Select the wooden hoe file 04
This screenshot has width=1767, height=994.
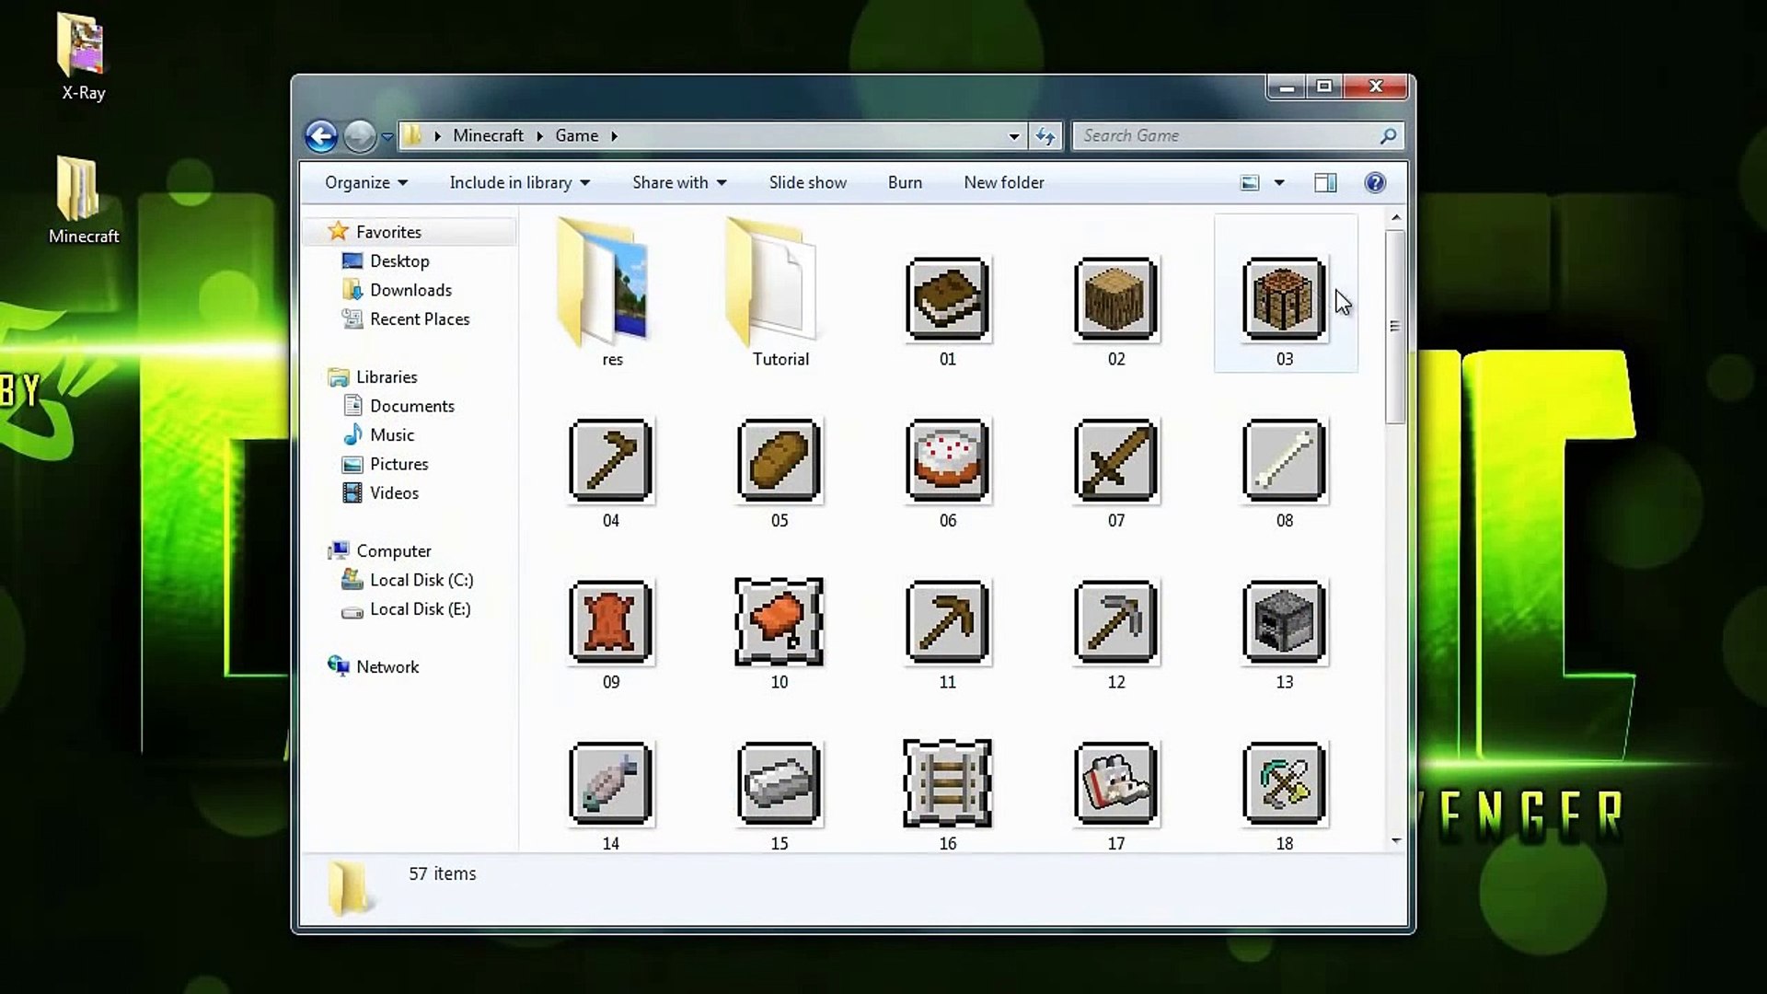click(610, 461)
